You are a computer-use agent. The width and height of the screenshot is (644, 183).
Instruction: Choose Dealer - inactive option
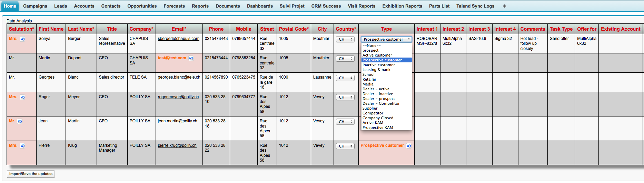386,94
